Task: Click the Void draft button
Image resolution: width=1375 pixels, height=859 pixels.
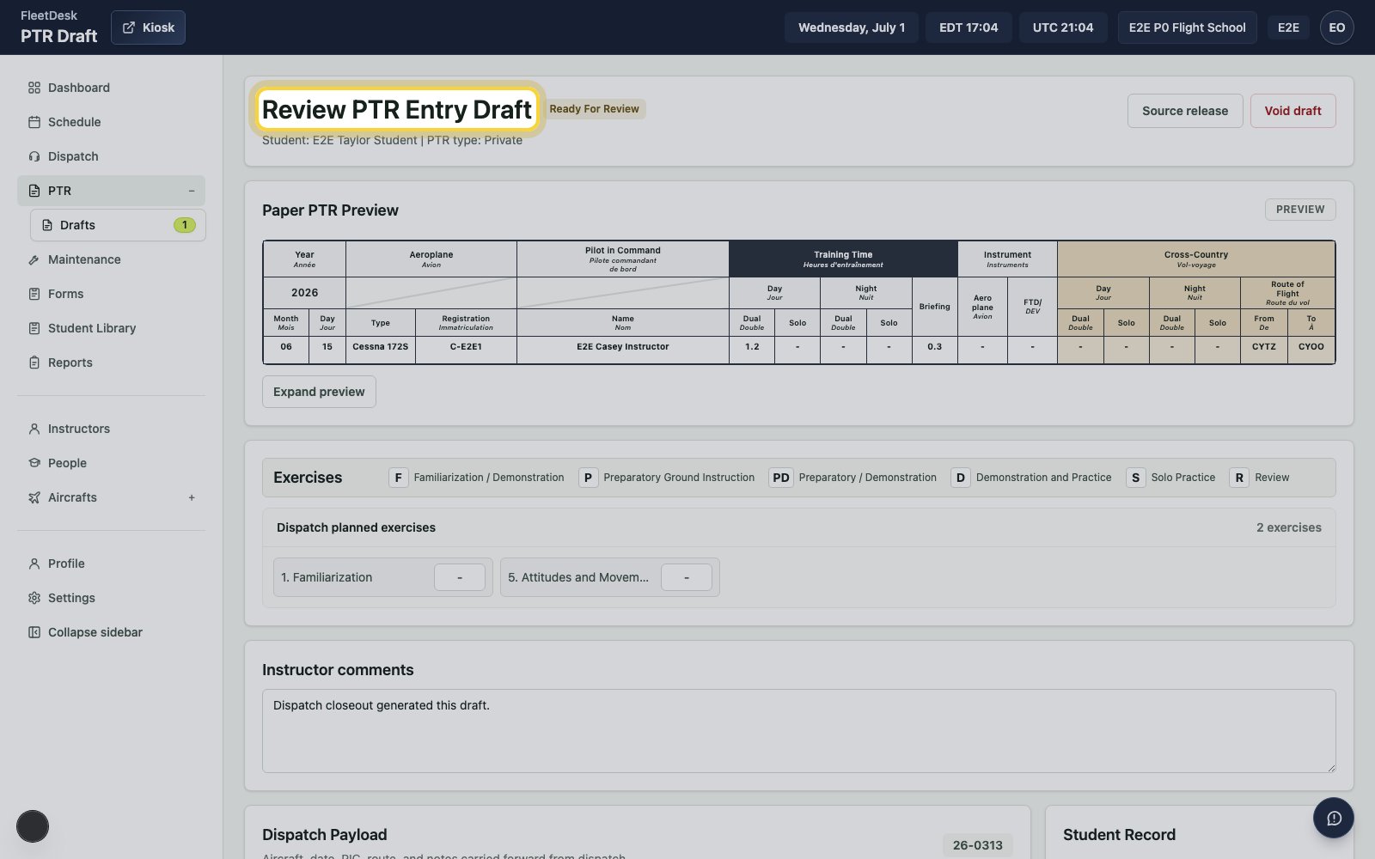Action: [x=1292, y=111]
